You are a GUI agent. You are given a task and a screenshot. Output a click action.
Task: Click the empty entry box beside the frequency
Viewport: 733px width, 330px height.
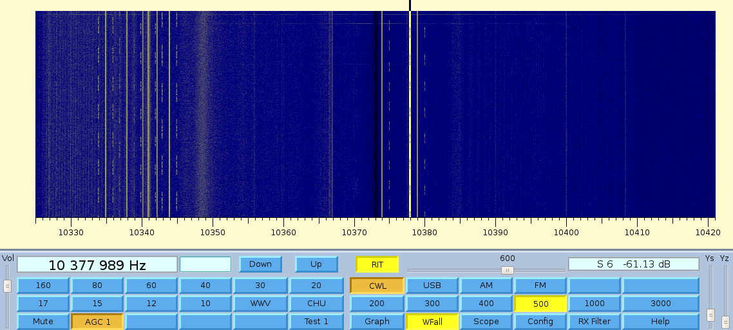point(205,264)
